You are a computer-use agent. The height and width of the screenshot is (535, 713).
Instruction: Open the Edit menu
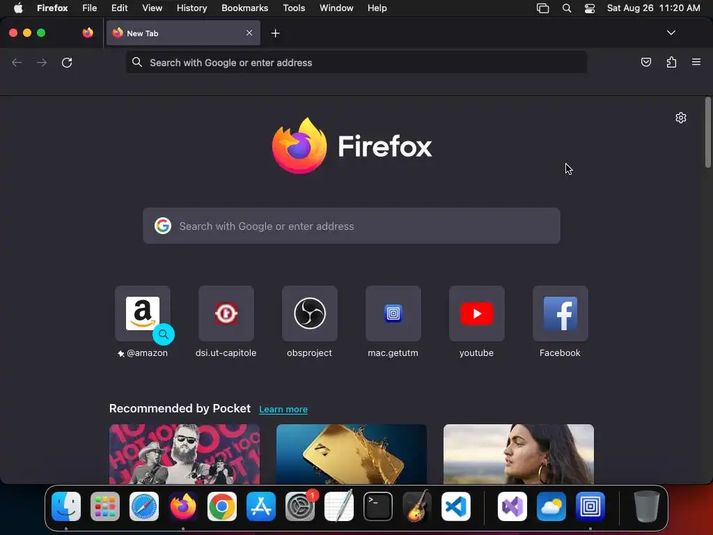tap(120, 8)
